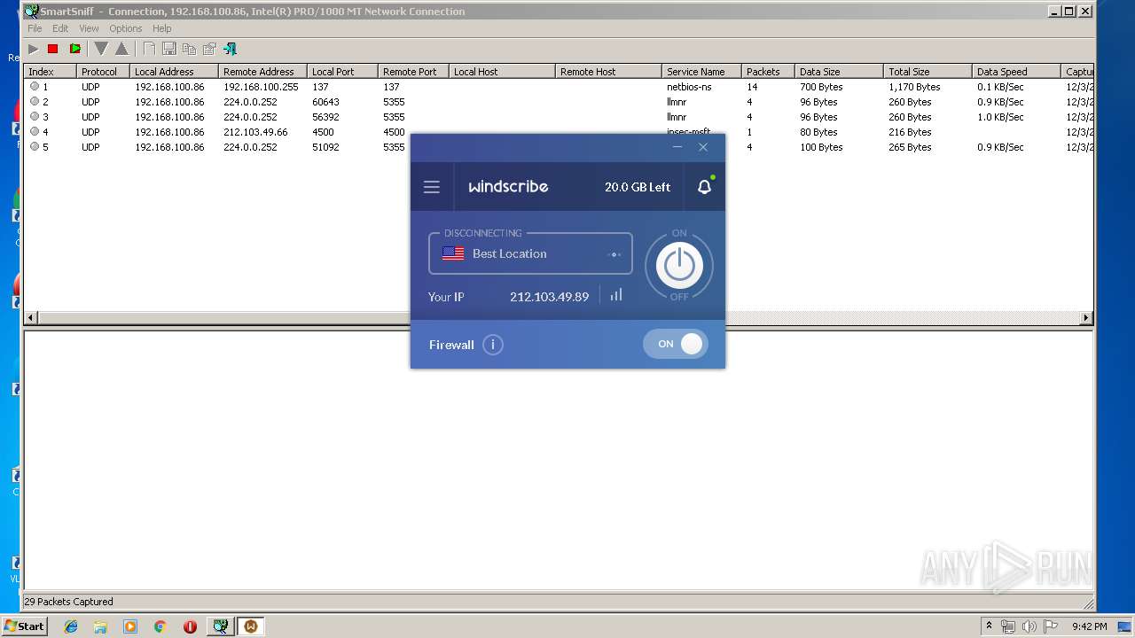Open the properties toolbar icon
1135x638 pixels.
[x=209, y=49]
